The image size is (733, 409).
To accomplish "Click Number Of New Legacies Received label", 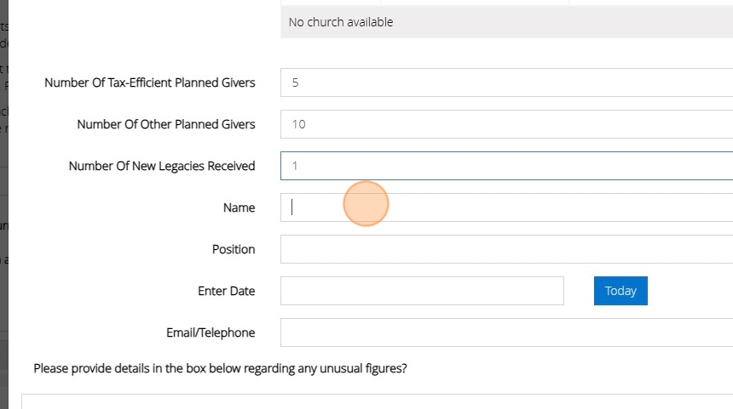I will point(161,166).
